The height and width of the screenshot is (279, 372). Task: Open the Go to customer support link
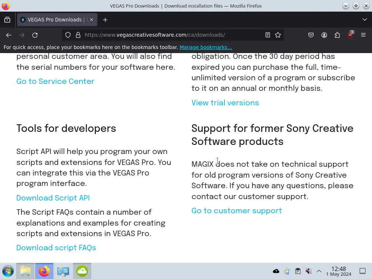coord(236,211)
